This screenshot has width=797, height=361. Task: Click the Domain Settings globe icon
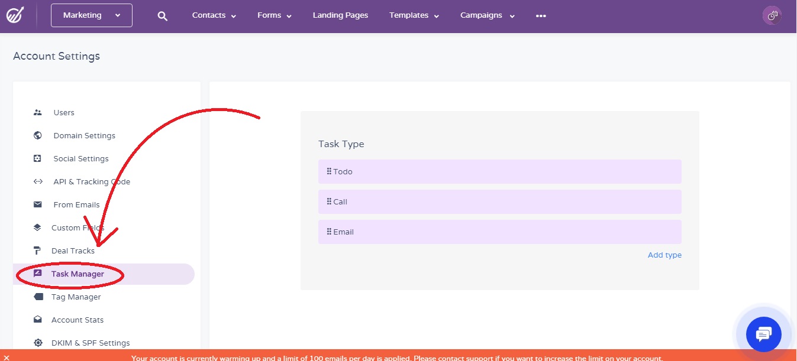point(38,135)
